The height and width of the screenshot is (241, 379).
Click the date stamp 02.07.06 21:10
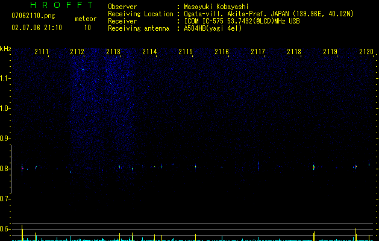pos(37,28)
